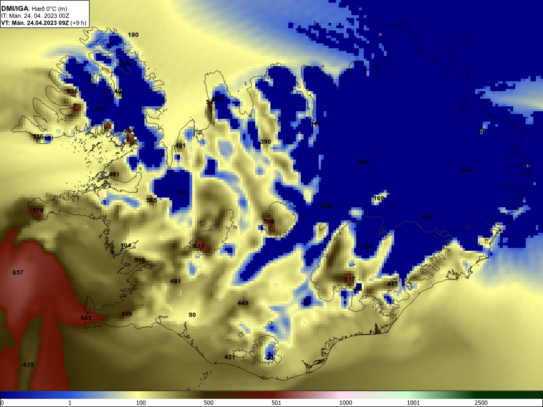Click the map value label '477'

tap(393, 284)
